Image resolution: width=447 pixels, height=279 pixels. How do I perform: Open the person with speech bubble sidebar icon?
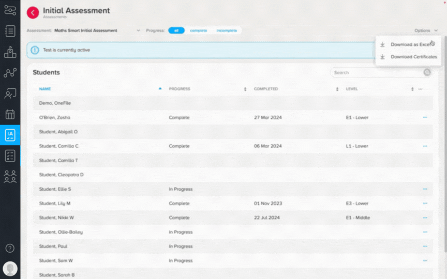pos(10,94)
